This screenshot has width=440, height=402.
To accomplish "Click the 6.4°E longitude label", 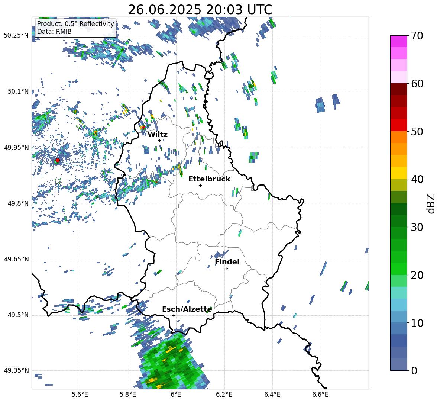I will 272,395.
